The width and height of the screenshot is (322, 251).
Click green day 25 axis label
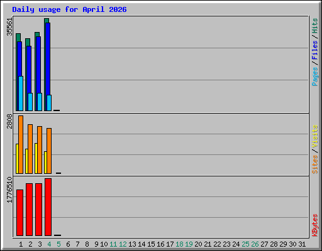tap(245, 244)
